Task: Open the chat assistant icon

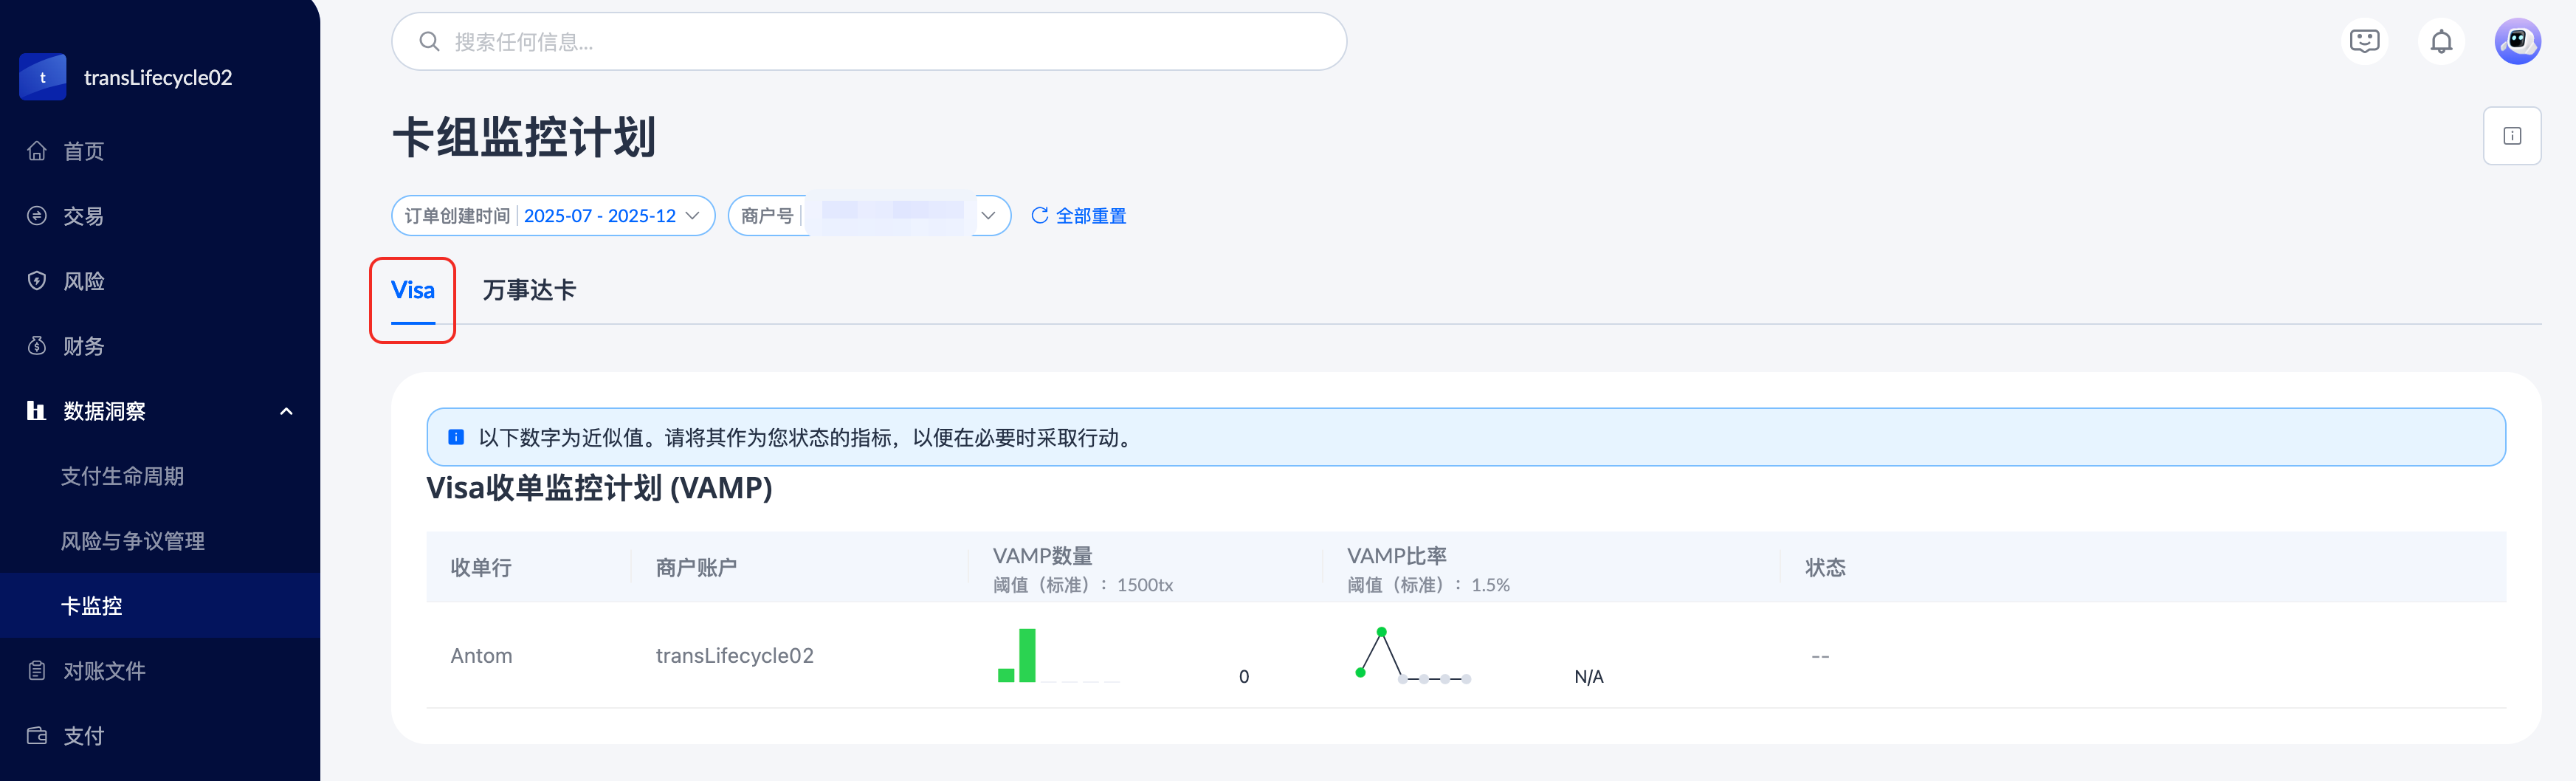Action: pos(2364,42)
